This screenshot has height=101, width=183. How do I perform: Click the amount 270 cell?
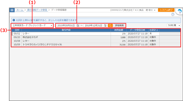(x=119, y=34)
